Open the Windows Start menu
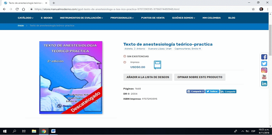 (5, 131)
